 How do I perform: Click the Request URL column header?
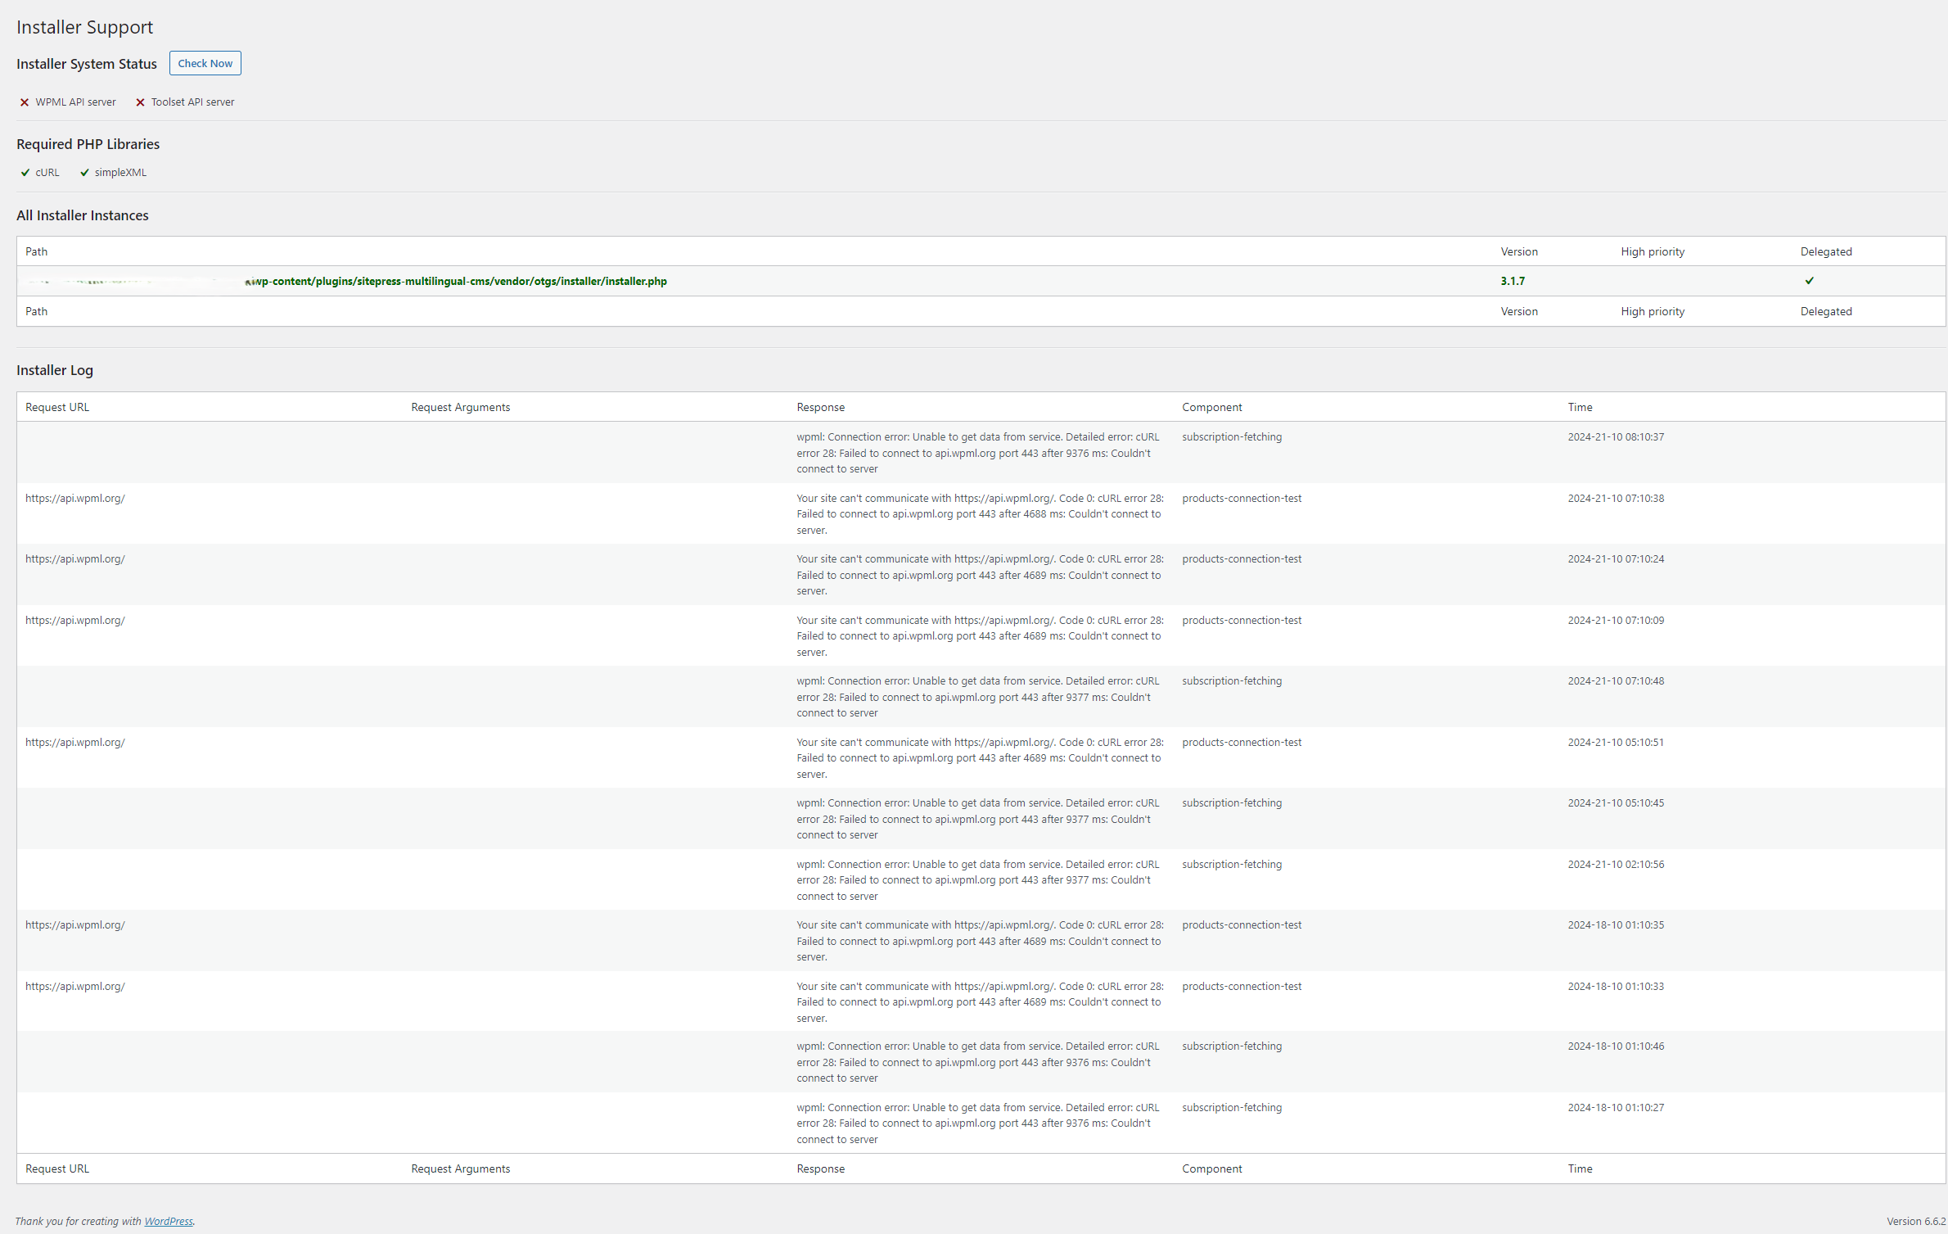(x=57, y=407)
